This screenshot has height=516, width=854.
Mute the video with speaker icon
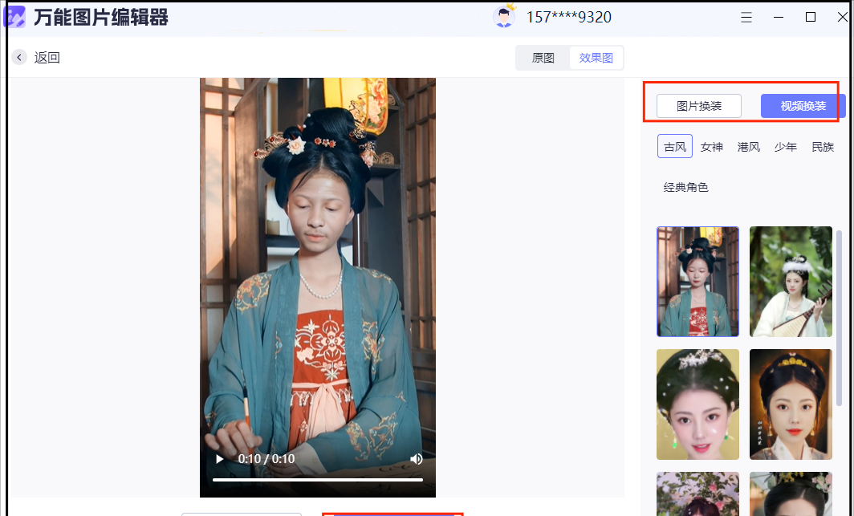[x=417, y=459]
